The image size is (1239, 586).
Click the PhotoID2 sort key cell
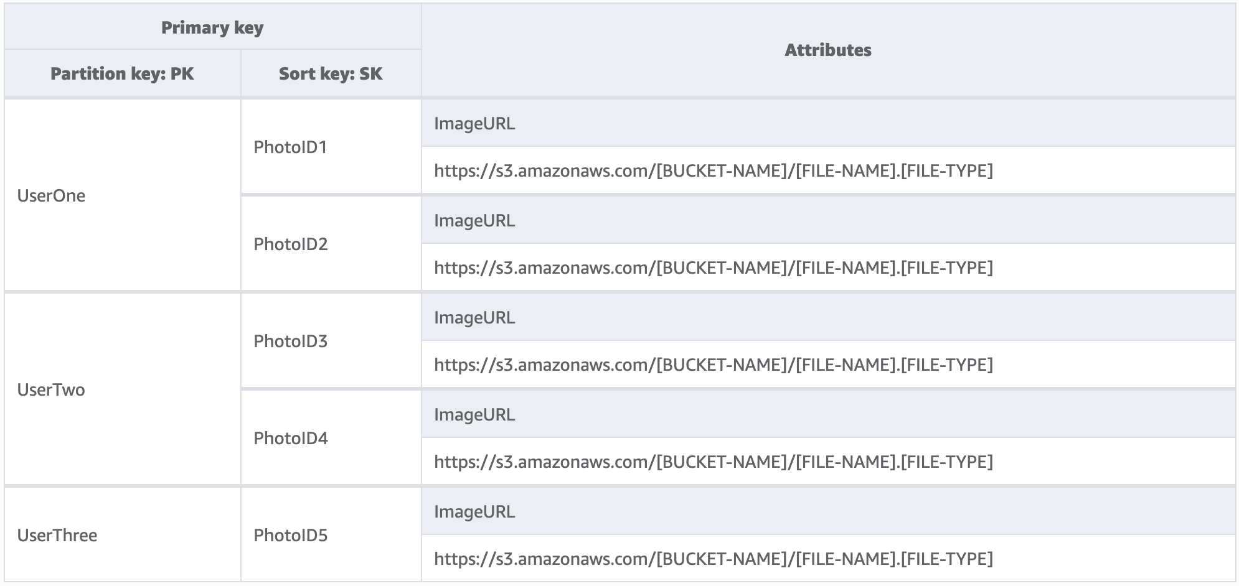[x=290, y=244]
